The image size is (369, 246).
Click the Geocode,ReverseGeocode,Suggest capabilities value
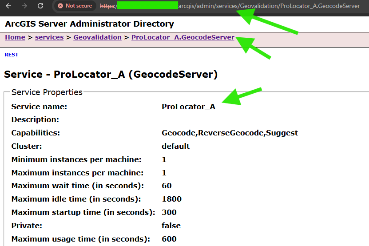tap(230, 133)
